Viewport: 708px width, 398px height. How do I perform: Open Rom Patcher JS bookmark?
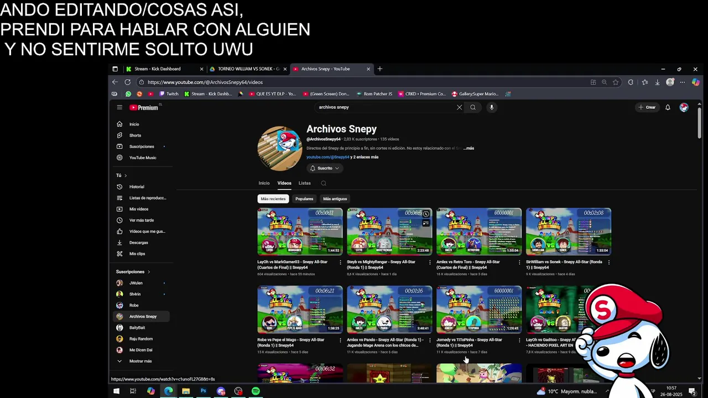click(374, 94)
